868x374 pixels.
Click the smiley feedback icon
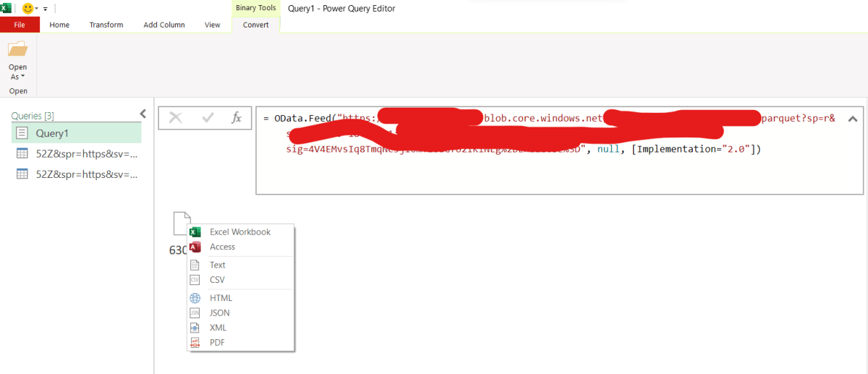coord(28,8)
